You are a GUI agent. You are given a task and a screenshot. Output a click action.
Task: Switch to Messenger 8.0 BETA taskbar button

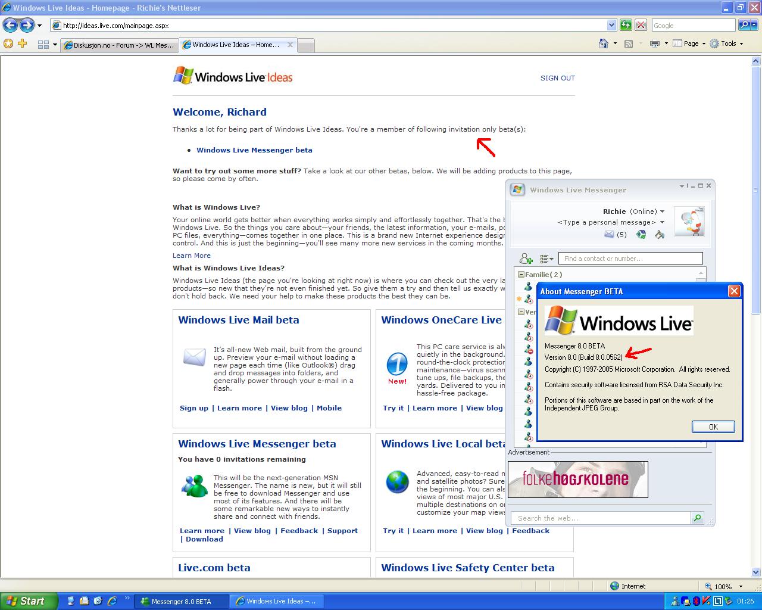pos(181,601)
